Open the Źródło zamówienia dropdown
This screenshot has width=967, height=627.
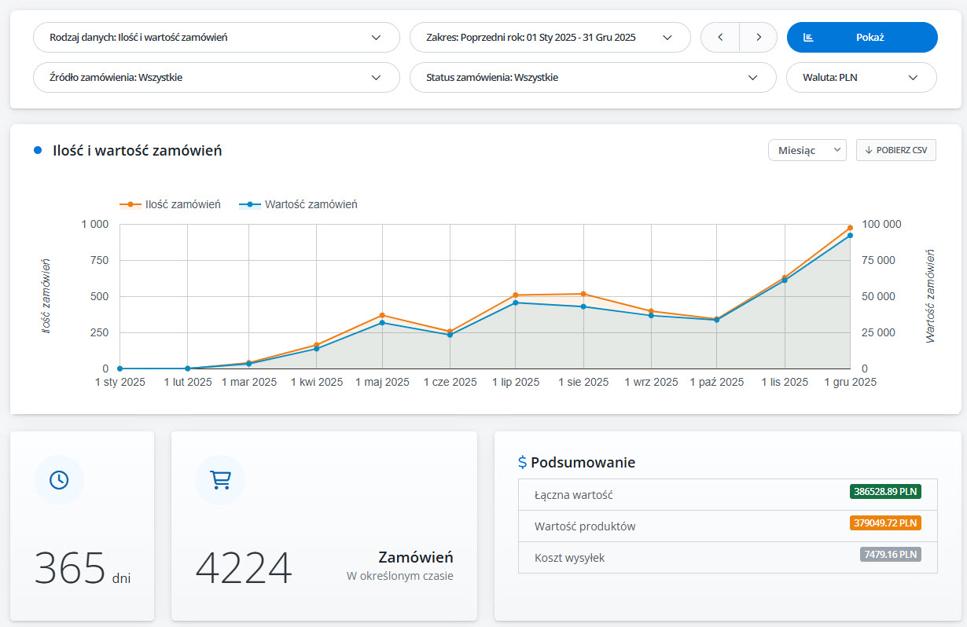[217, 78]
